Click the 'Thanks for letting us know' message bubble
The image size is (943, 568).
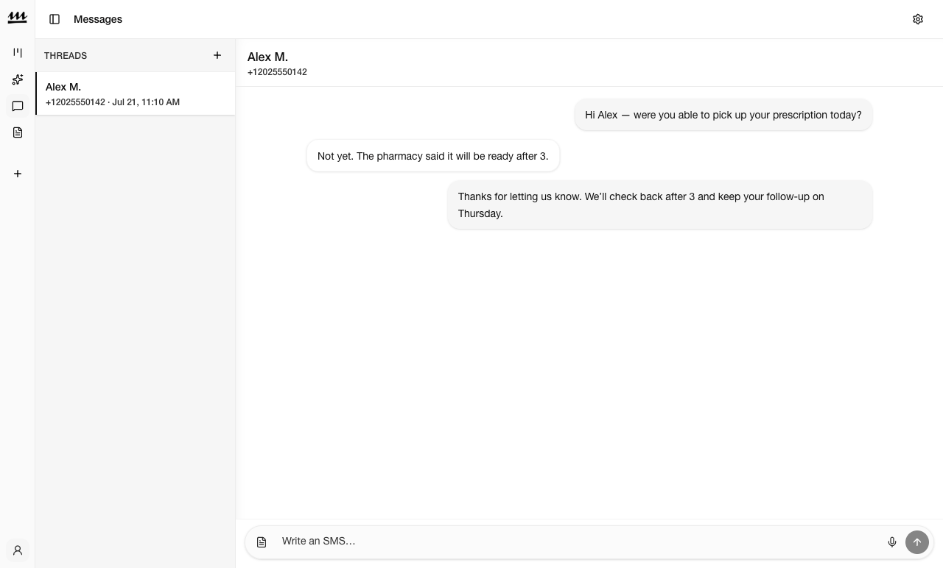coord(660,205)
